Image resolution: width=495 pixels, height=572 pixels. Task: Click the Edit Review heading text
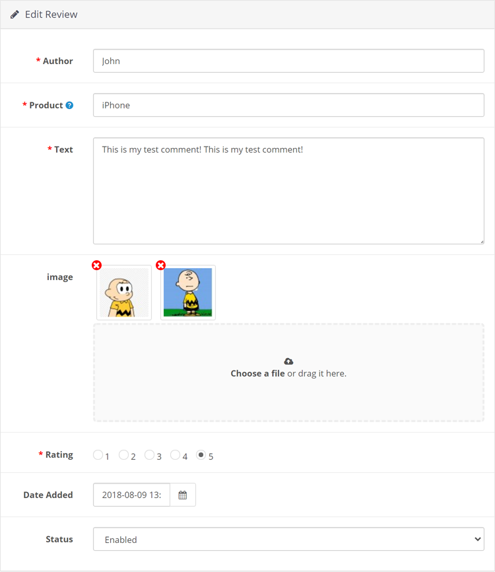tap(51, 15)
